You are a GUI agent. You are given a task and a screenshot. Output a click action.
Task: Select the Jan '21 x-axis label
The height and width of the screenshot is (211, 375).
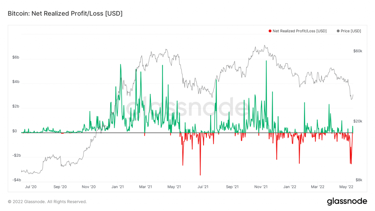pyautogui.click(x=118, y=187)
